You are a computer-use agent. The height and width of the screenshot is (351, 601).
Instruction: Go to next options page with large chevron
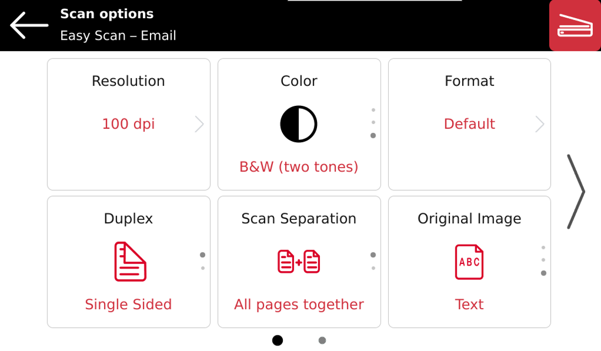(x=576, y=192)
